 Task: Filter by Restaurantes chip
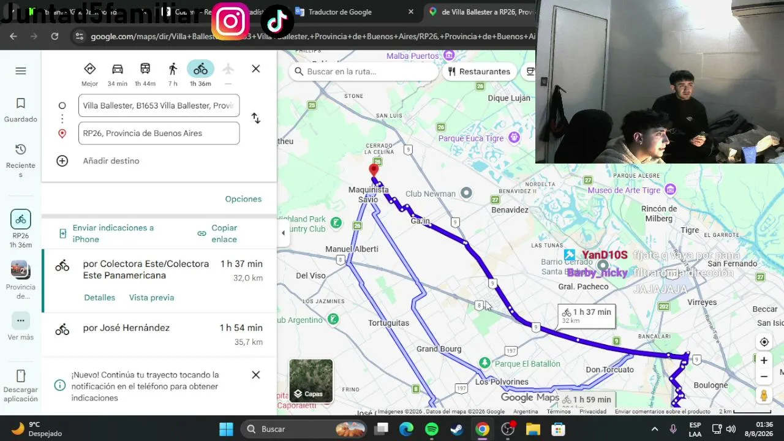pyautogui.click(x=479, y=72)
